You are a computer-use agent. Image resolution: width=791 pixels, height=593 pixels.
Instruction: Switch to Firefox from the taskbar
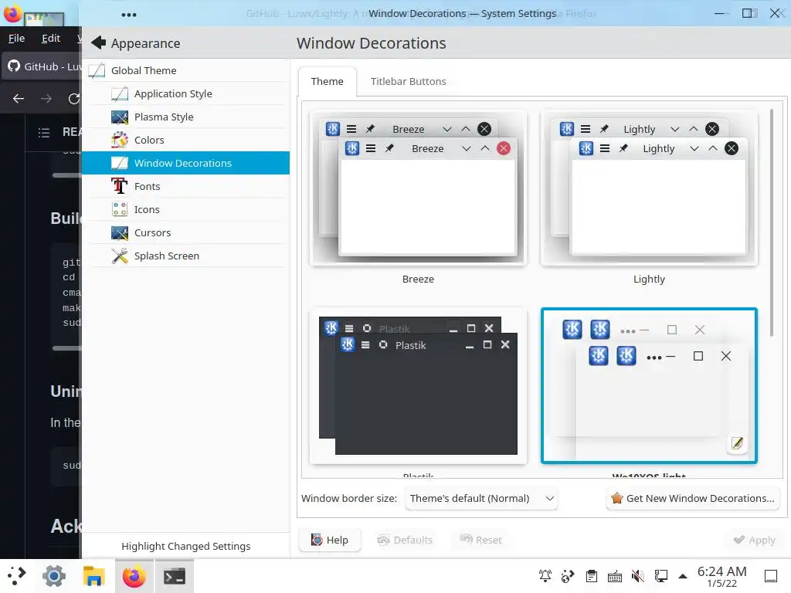pos(134,576)
